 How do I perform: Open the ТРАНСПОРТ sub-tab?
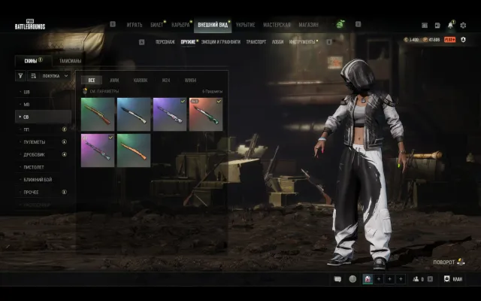pyautogui.click(x=256, y=42)
